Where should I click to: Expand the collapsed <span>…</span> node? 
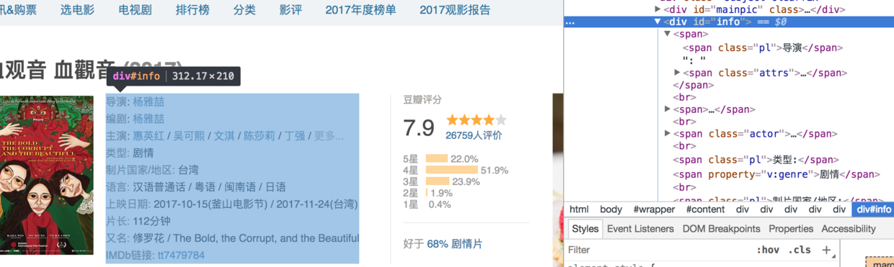(668, 109)
